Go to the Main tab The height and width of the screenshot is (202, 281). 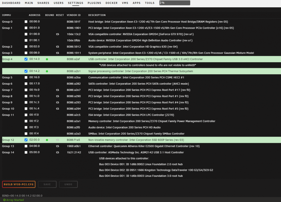point(29,3)
